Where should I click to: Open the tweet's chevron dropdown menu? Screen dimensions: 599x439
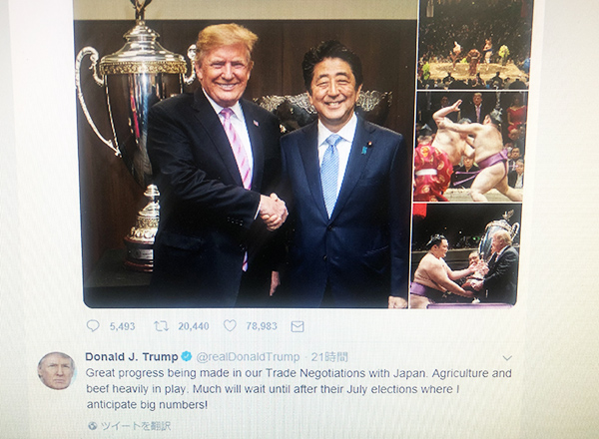[507, 358]
